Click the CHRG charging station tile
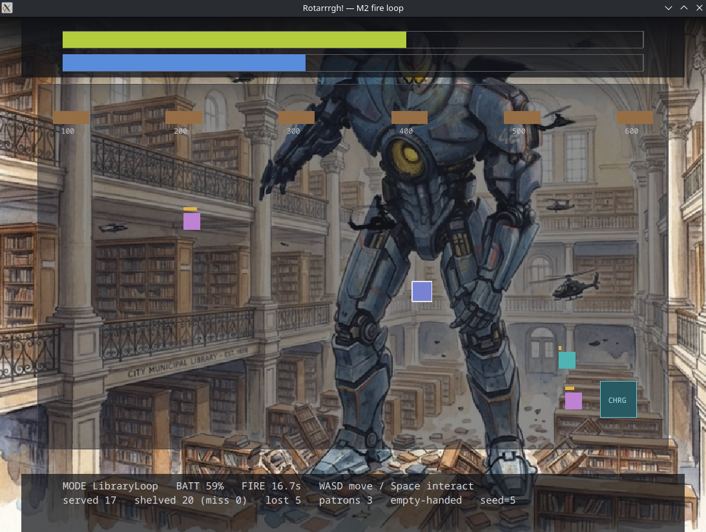 point(618,399)
